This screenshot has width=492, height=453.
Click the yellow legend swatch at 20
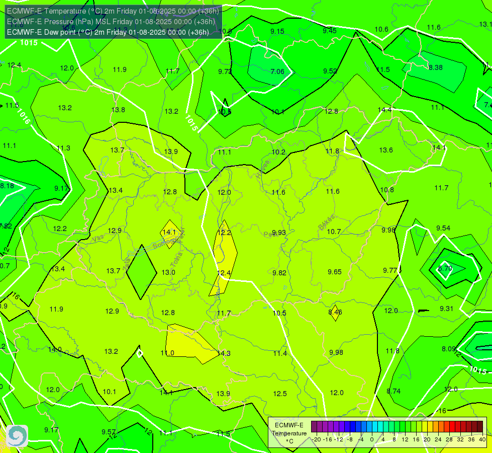[x=425, y=427]
